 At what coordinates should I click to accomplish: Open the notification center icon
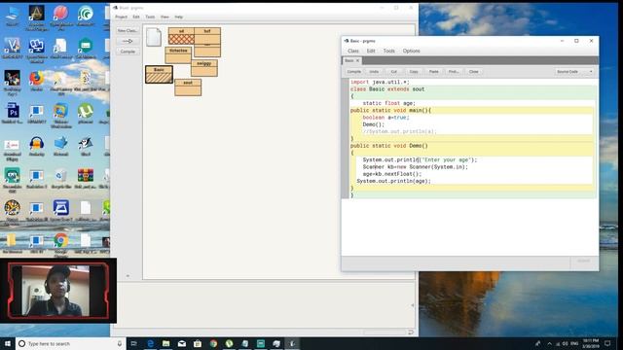(x=607, y=343)
